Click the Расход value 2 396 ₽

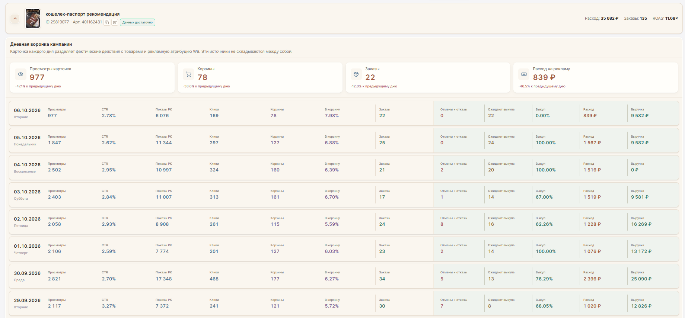592,279
